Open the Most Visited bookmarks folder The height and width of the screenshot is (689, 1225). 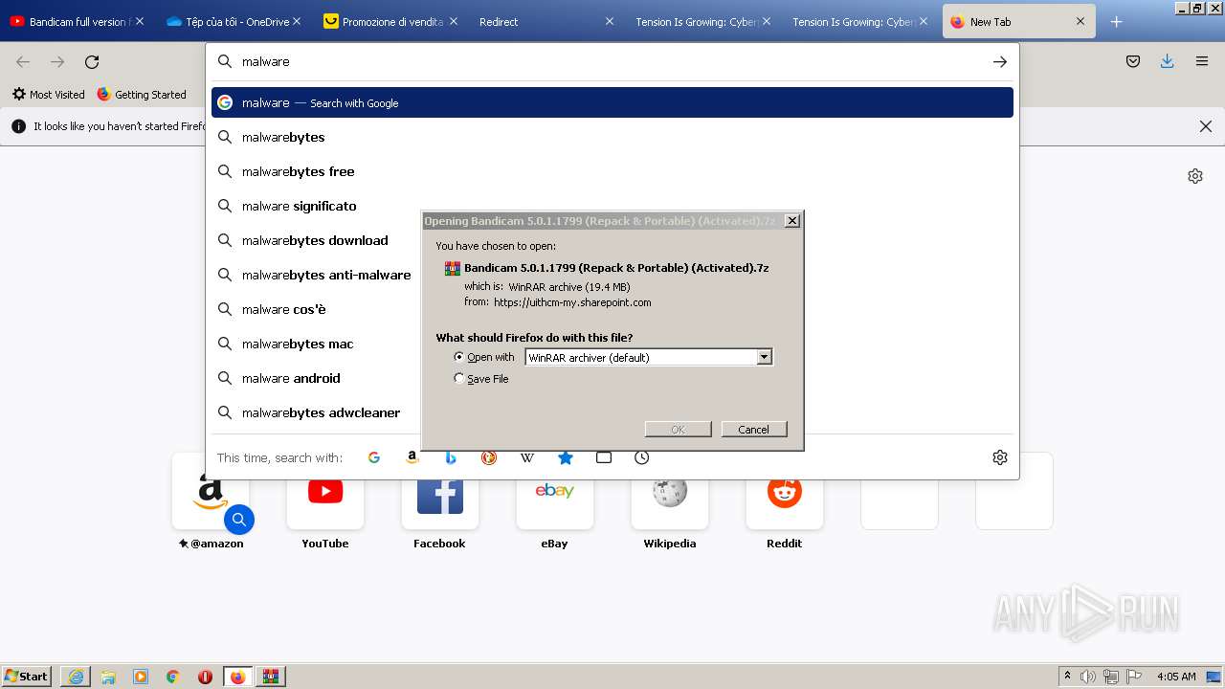click(48, 95)
